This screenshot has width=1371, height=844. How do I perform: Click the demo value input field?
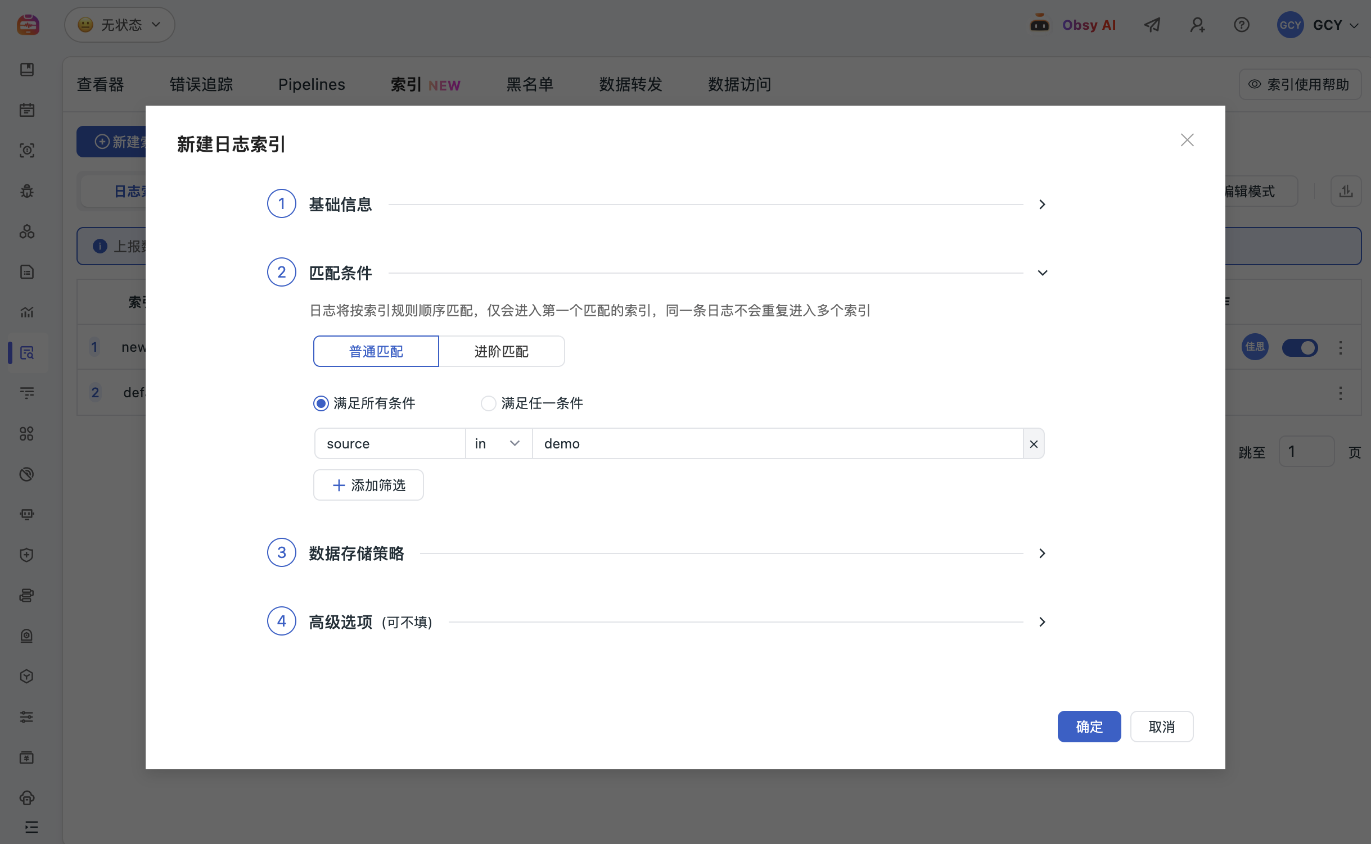(778, 444)
